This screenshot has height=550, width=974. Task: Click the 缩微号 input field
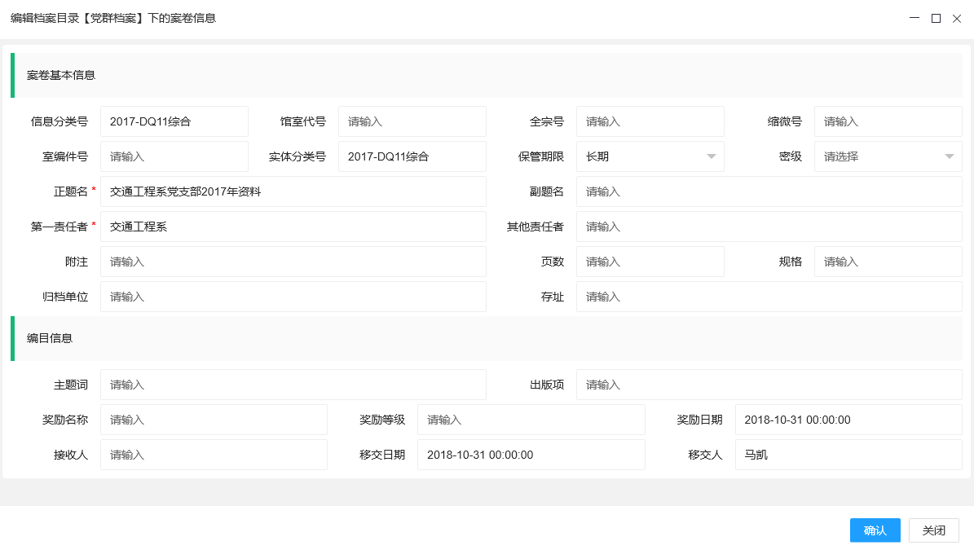[888, 121]
